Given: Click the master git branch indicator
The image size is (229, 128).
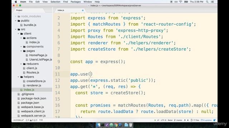Looking at the screenshot, I should (x=178, y=120).
